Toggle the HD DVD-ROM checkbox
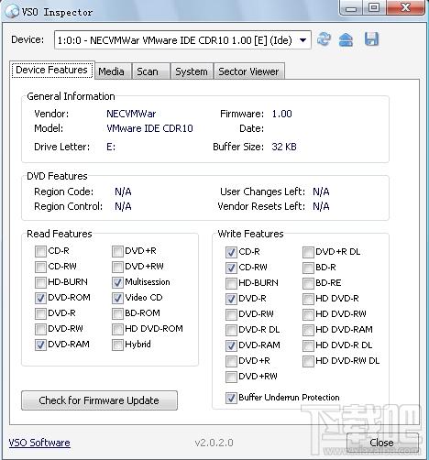The image size is (429, 460). click(x=117, y=329)
